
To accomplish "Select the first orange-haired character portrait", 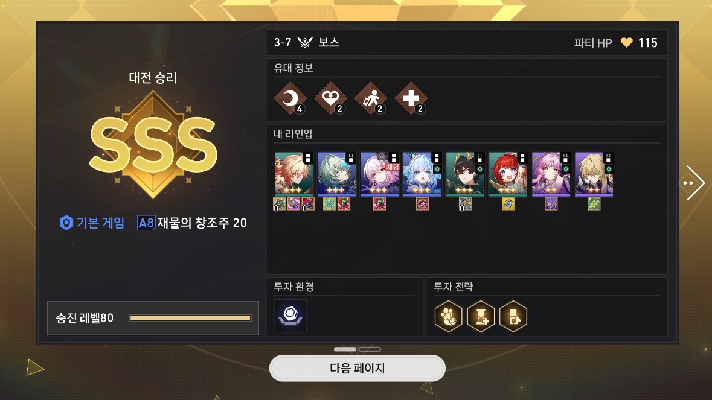I will click(293, 174).
